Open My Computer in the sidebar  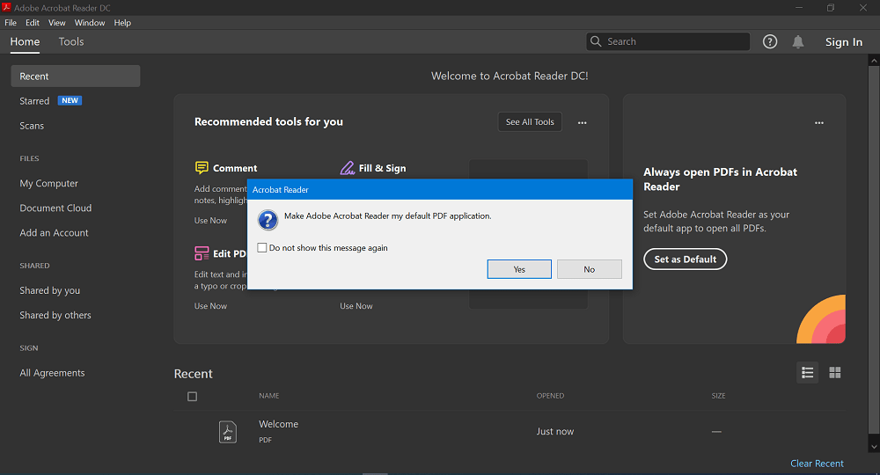pos(48,183)
